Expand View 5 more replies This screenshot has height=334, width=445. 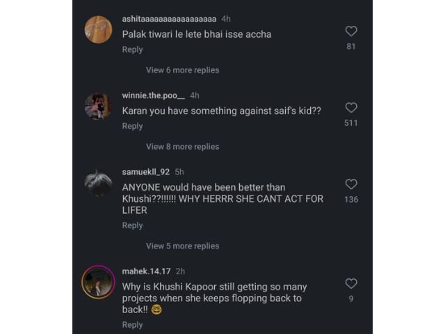(x=182, y=246)
